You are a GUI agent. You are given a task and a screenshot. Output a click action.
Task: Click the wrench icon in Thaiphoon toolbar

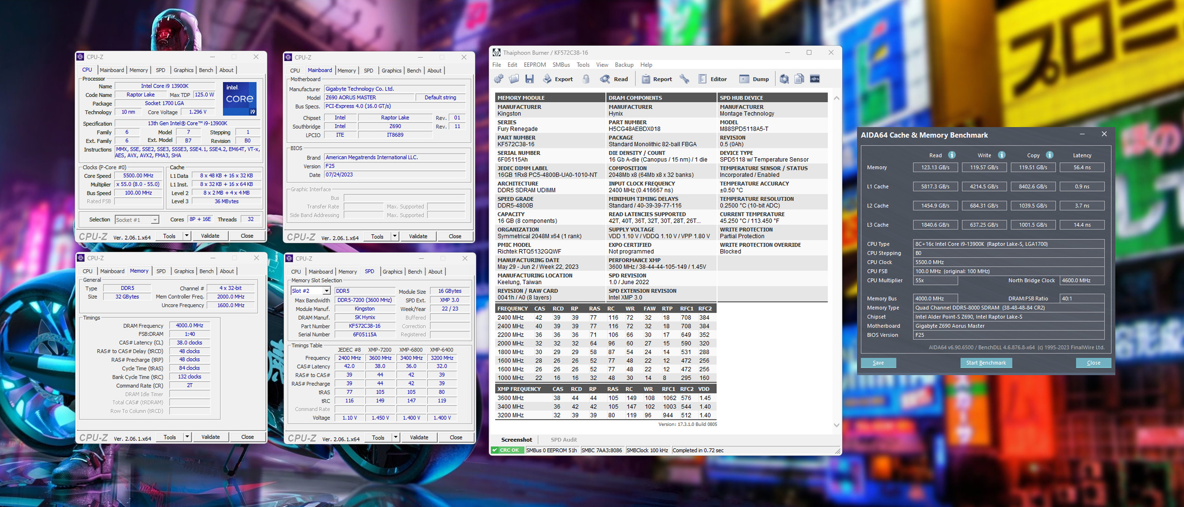685,79
